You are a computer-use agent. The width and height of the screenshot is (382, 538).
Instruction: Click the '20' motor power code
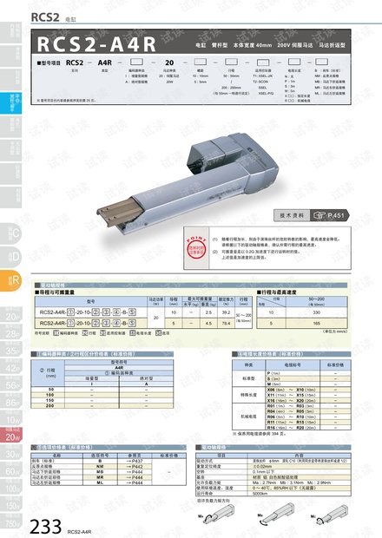coord(169,62)
